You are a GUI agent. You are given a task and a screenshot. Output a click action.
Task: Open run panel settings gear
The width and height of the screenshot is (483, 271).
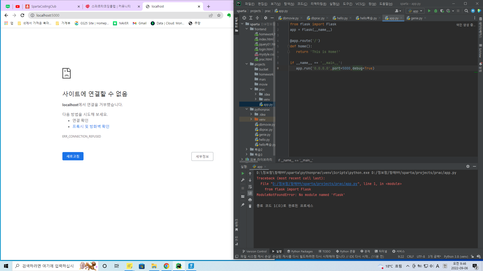tap(468, 166)
